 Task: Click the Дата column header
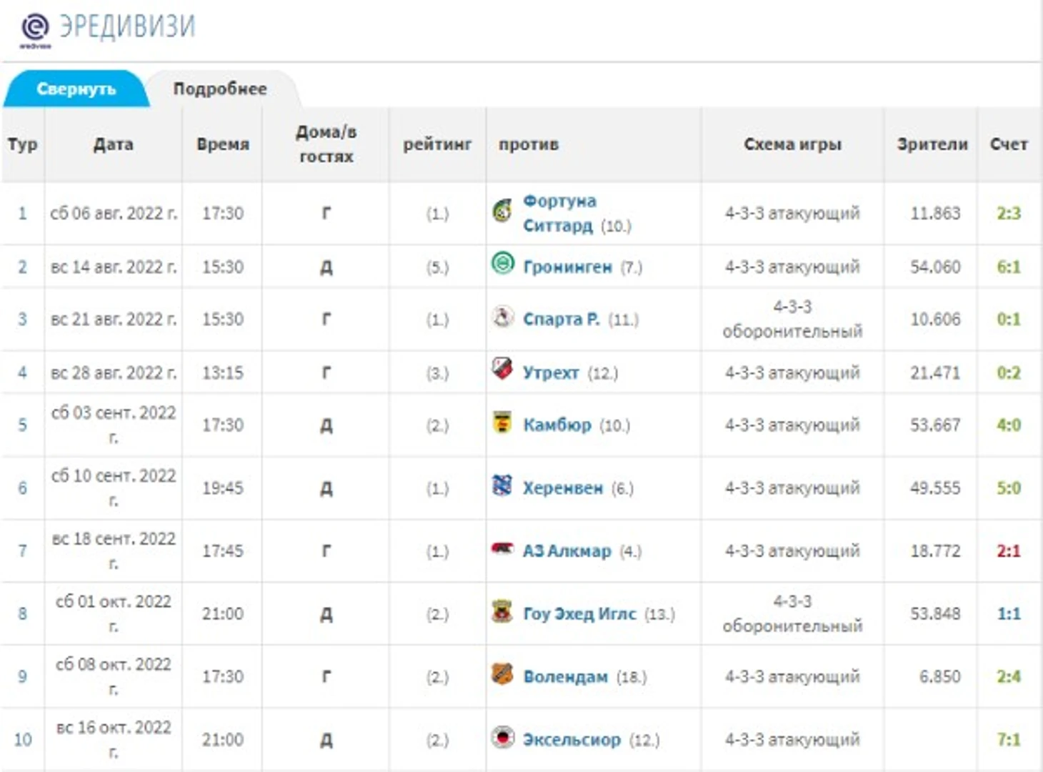coord(113,144)
